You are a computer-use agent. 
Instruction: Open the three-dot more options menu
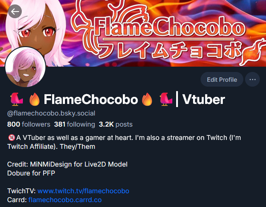(x=252, y=80)
